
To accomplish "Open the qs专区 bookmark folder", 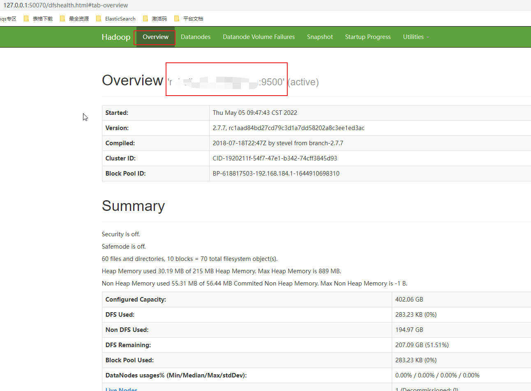I will click(8, 18).
